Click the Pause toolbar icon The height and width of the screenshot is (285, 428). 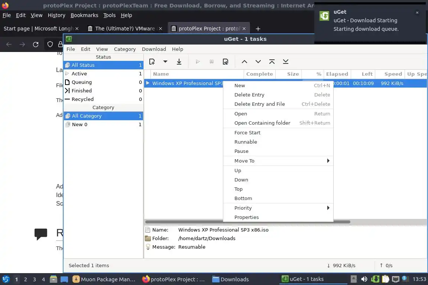point(211,62)
